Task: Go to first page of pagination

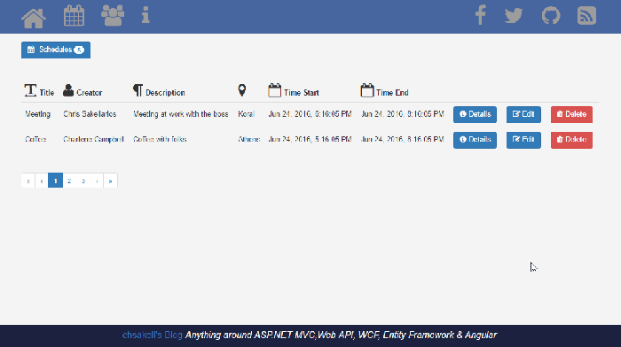Action: [28, 181]
